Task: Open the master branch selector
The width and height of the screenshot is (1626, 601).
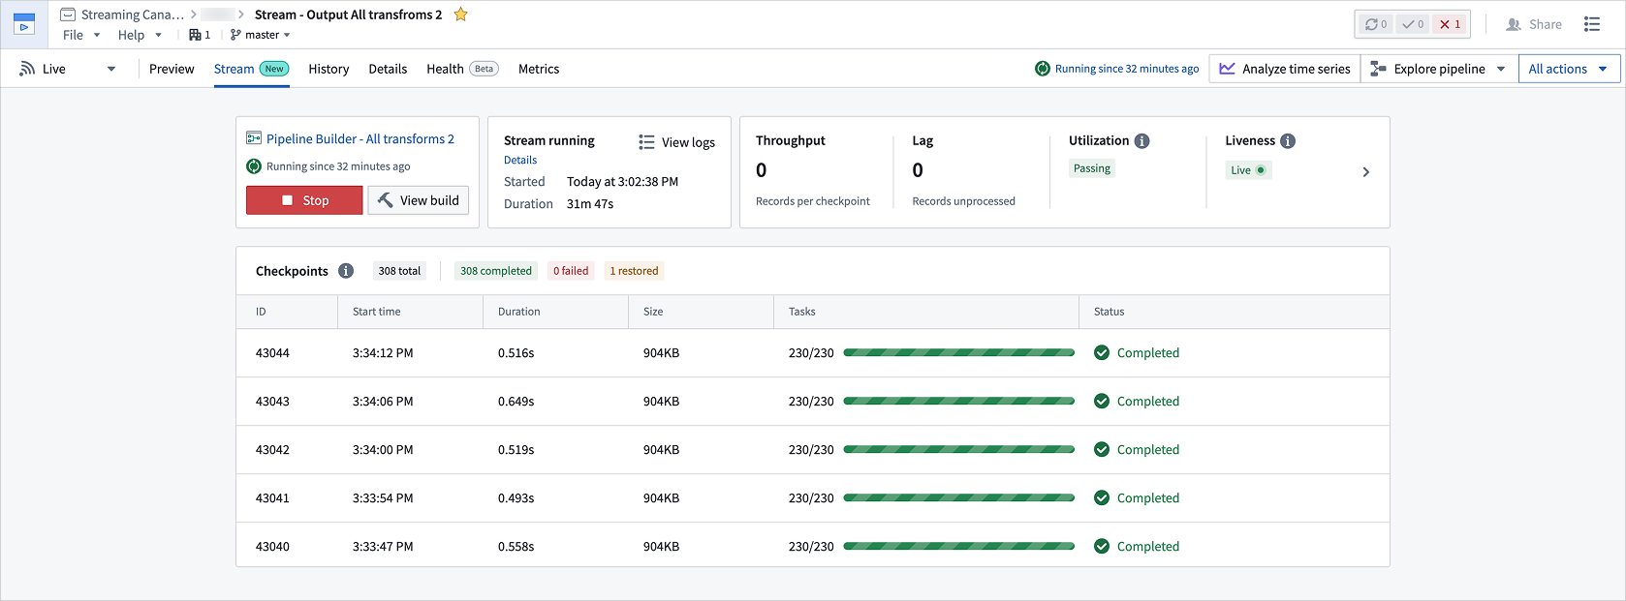Action: click(x=261, y=35)
